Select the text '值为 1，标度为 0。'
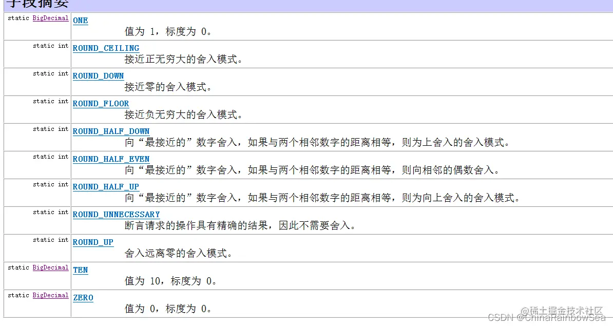Screen dimensions: 613x326 (x=168, y=32)
